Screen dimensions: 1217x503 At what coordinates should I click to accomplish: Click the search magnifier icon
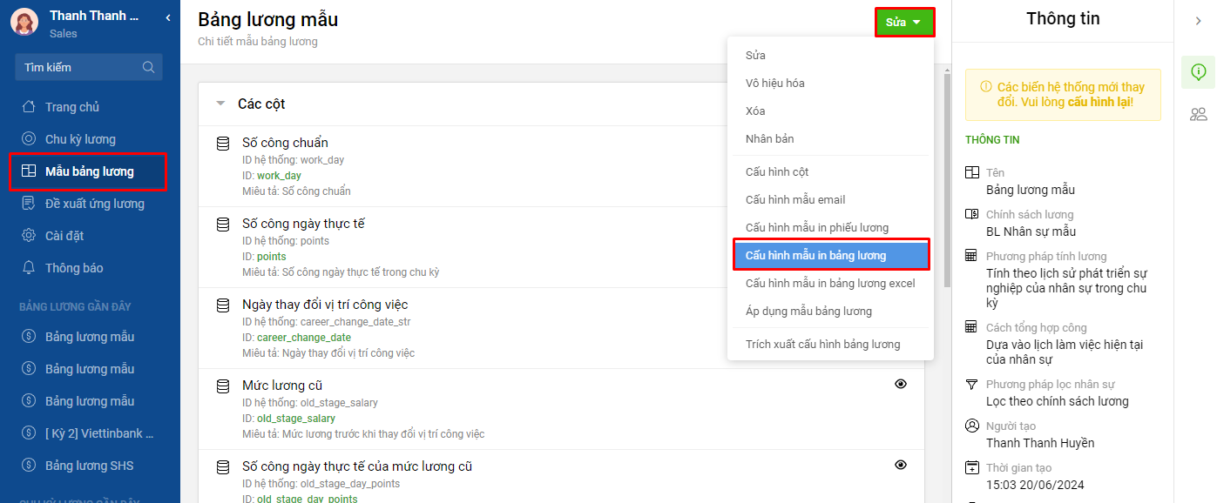point(148,67)
